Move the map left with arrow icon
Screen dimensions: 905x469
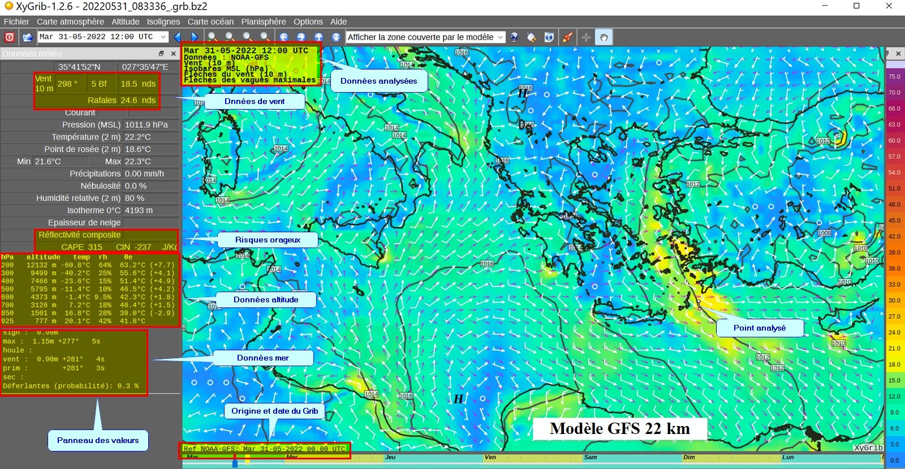284,37
